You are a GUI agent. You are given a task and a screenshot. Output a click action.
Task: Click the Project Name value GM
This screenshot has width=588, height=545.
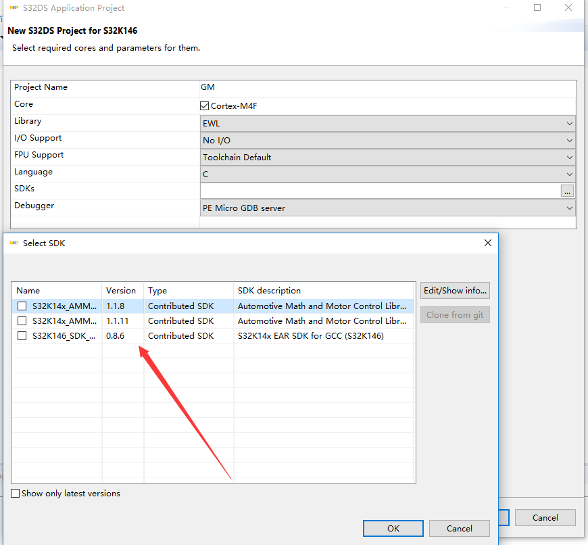[x=207, y=87]
